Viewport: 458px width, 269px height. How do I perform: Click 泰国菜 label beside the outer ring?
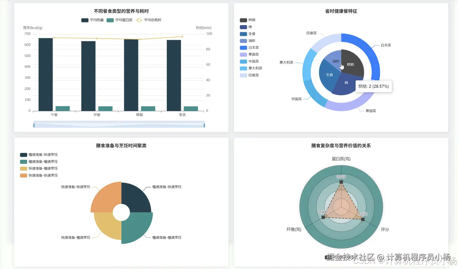click(x=371, y=111)
